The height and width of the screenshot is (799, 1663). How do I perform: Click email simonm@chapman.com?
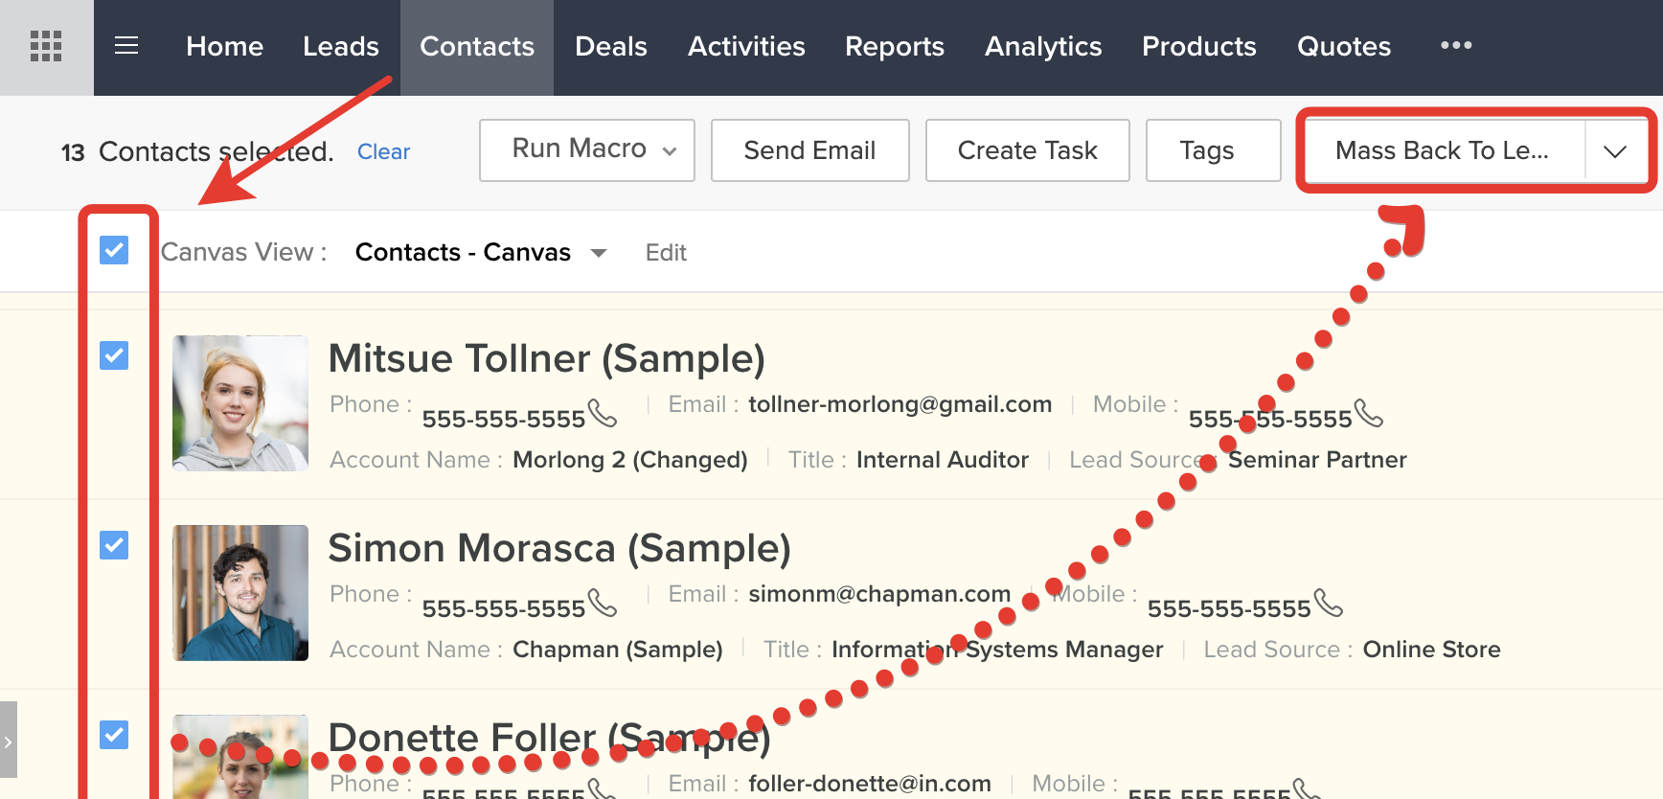pyautogui.click(x=879, y=594)
